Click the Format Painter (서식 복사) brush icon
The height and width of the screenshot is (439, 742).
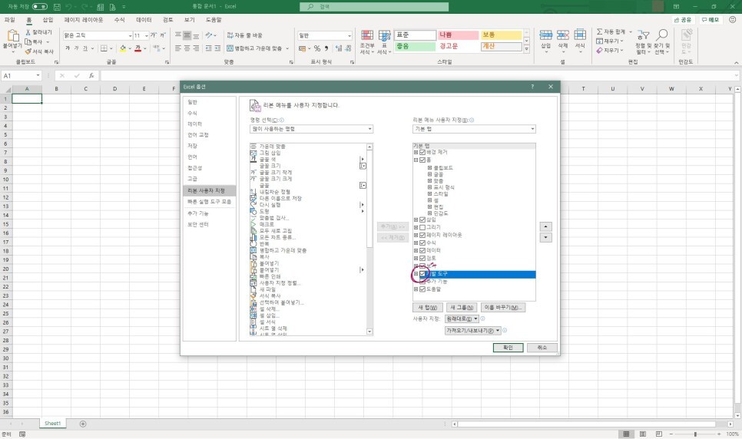[28, 51]
